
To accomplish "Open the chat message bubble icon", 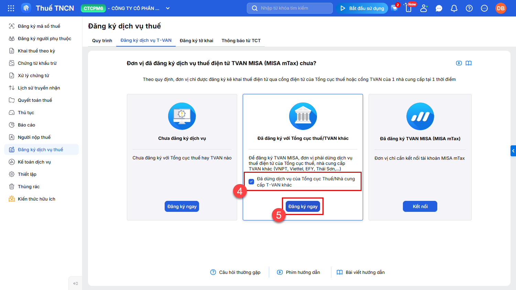I will pyautogui.click(x=439, y=8).
